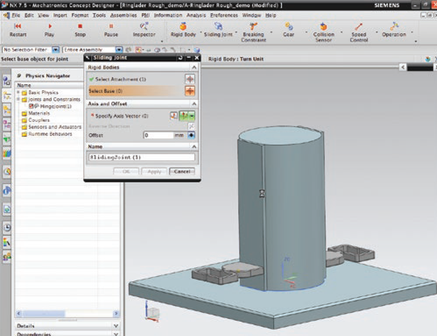Viewport: 437px width, 336px height.
Task: Select the Rigid Body tool
Action: pos(183,30)
